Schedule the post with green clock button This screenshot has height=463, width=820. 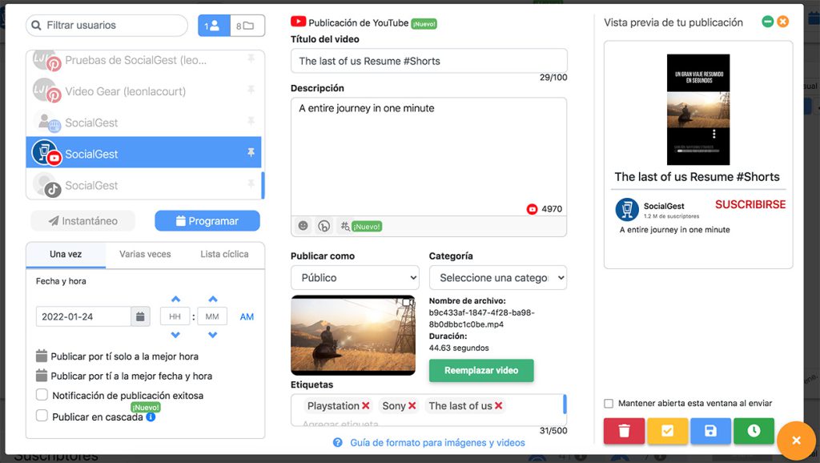pyautogui.click(x=754, y=431)
